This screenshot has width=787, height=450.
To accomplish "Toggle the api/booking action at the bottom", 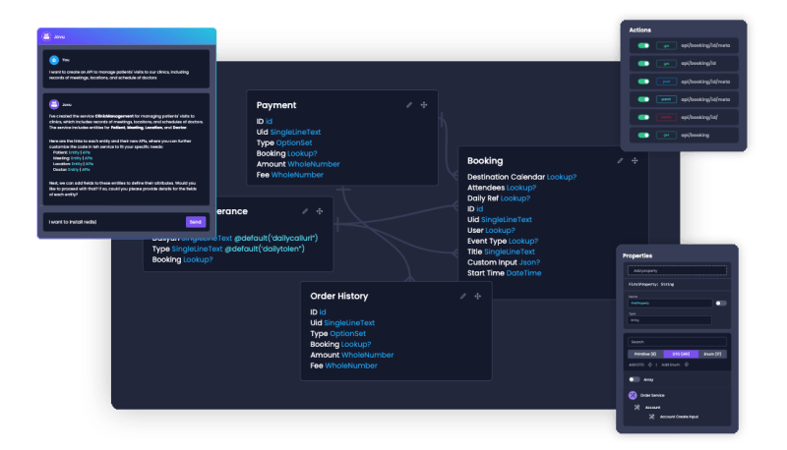I will (643, 136).
